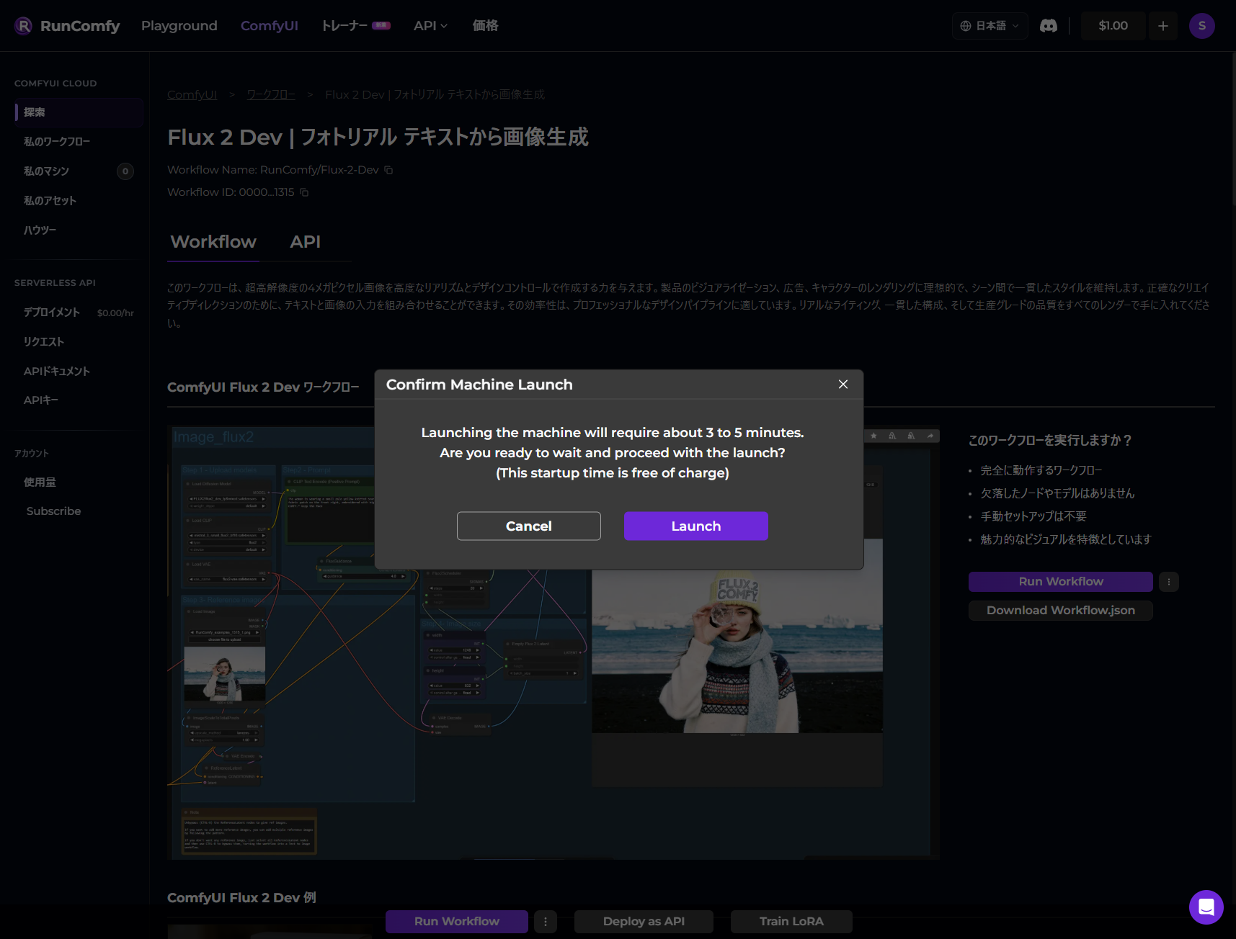This screenshot has width=1236, height=939.
Task: Open more options beside bottom Run Workflow
Action: 545,922
